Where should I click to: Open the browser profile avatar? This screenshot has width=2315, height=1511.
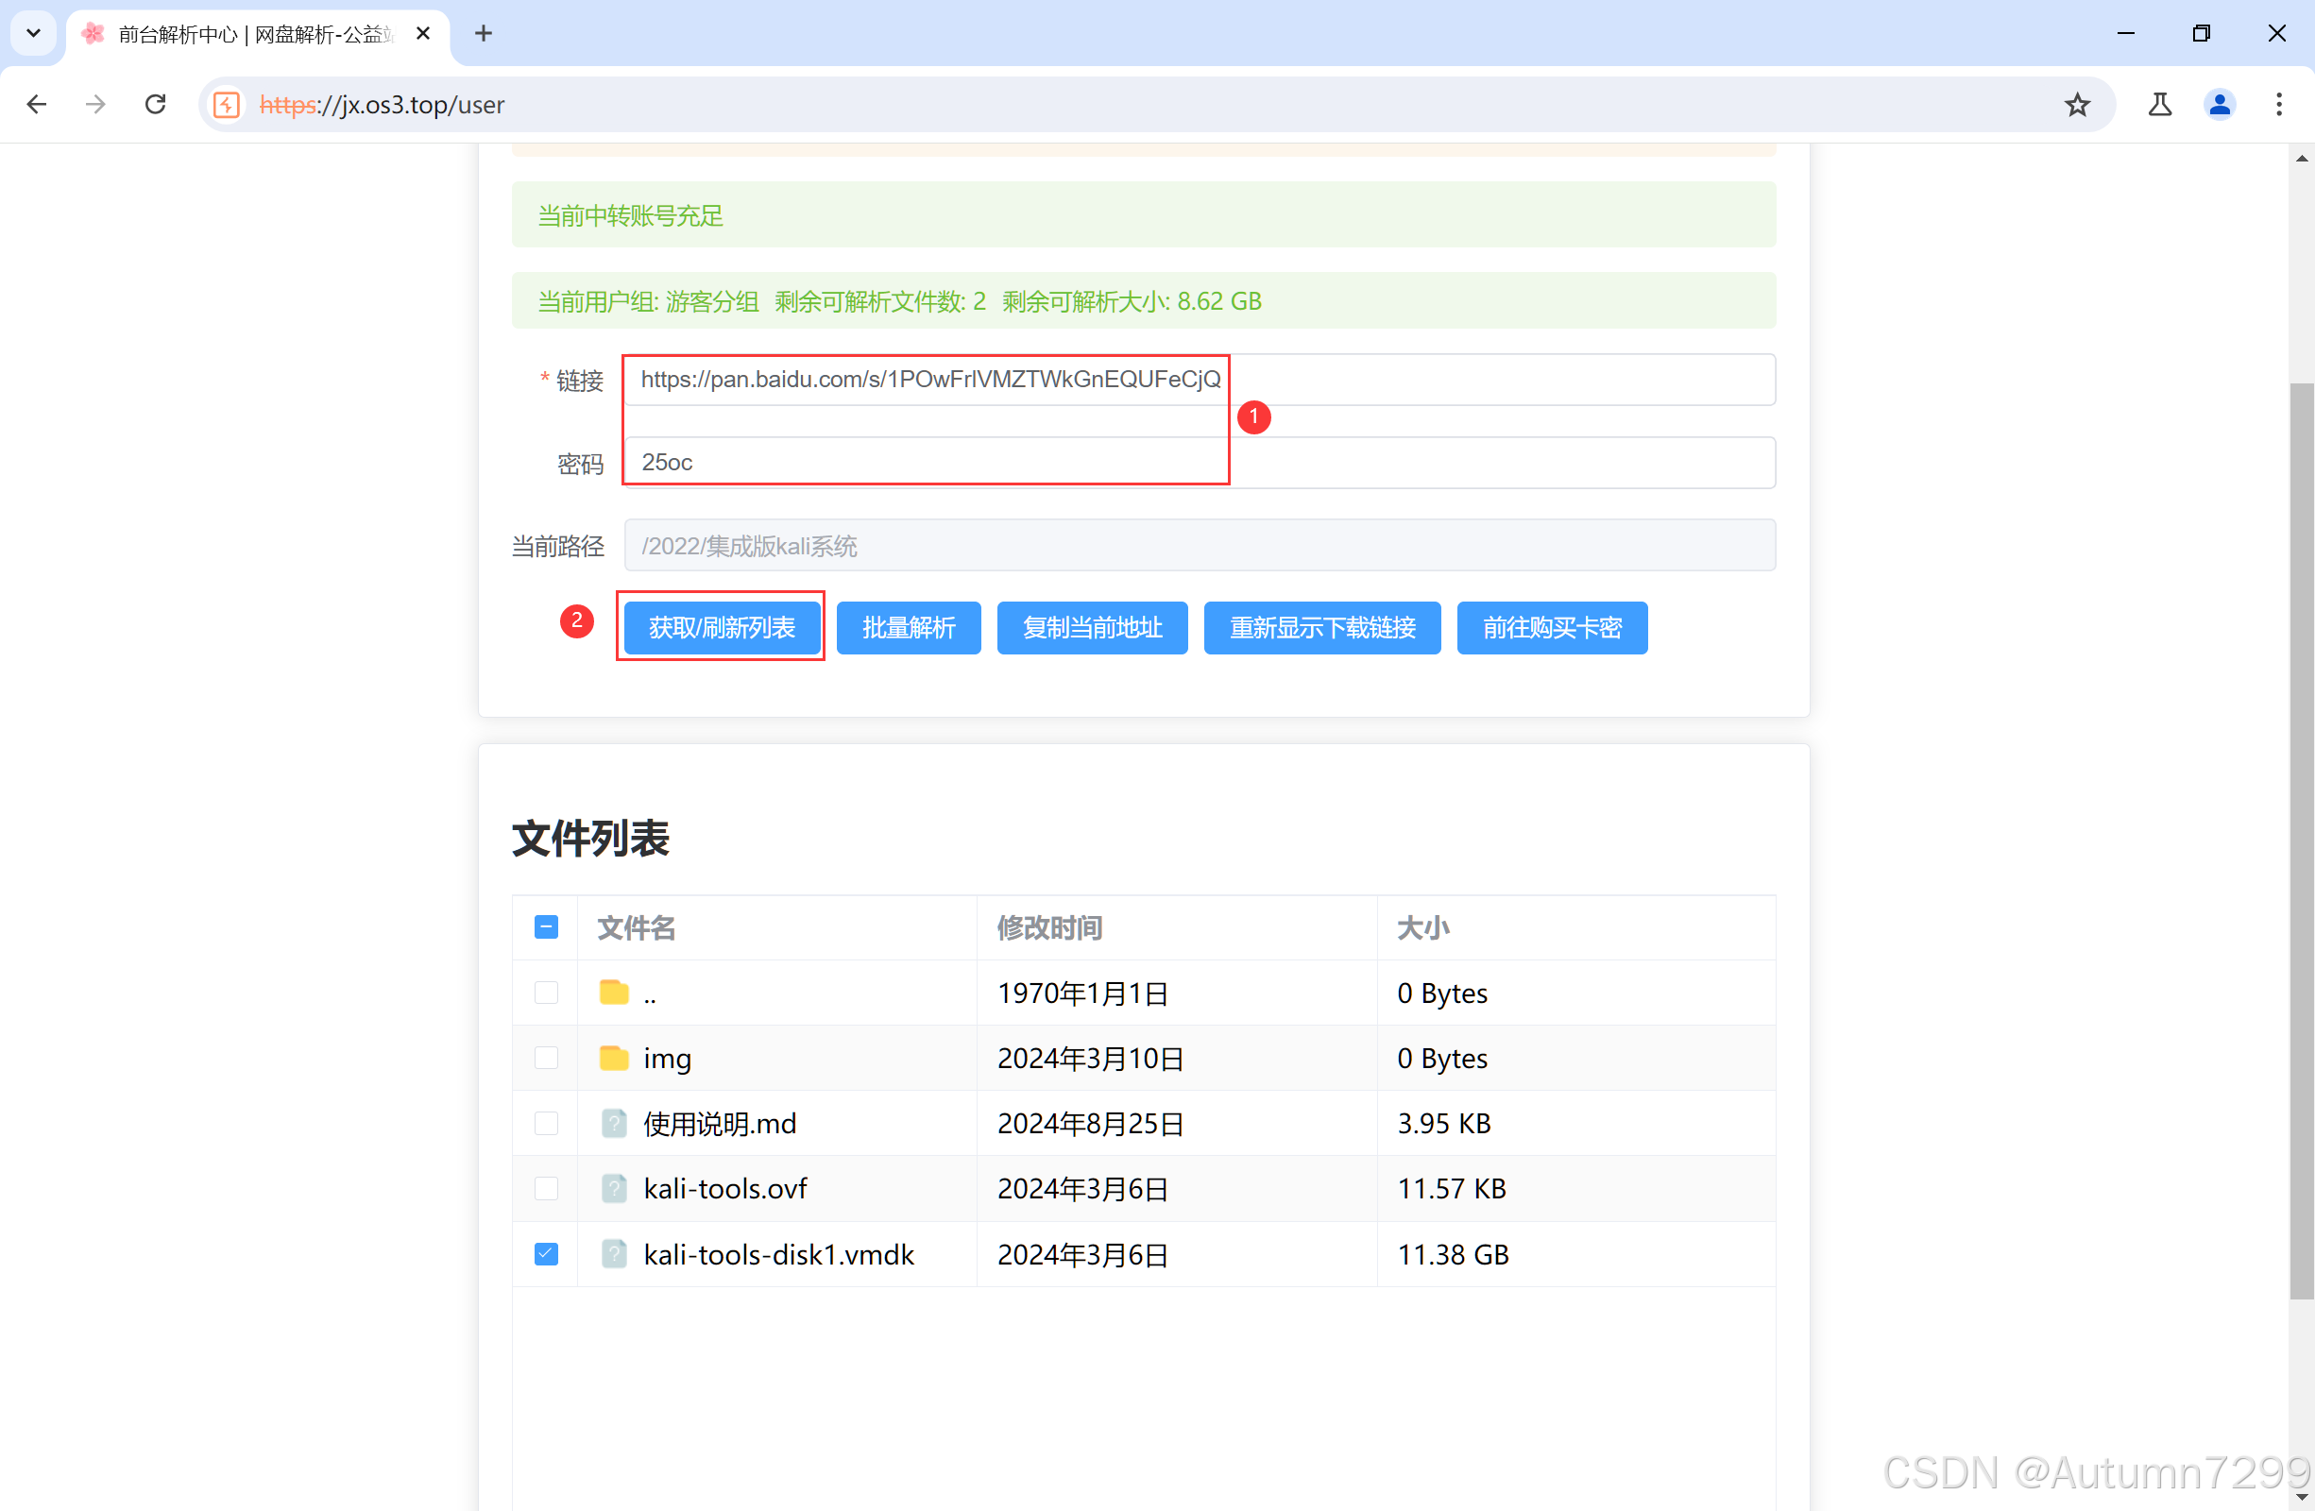tap(2219, 104)
